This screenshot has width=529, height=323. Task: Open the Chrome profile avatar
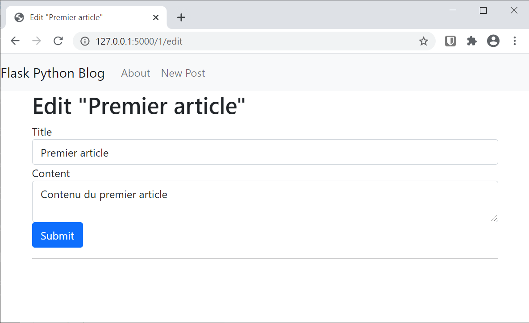[x=493, y=41]
